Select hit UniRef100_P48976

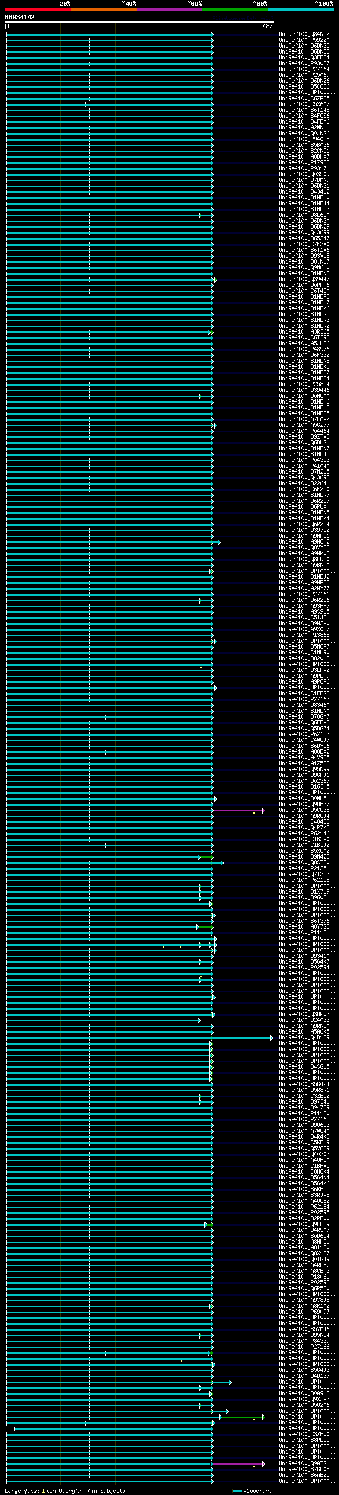click(x=304, y=349)
